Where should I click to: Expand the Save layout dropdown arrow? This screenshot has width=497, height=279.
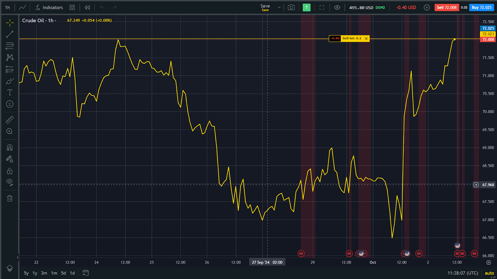click(279, 7)
